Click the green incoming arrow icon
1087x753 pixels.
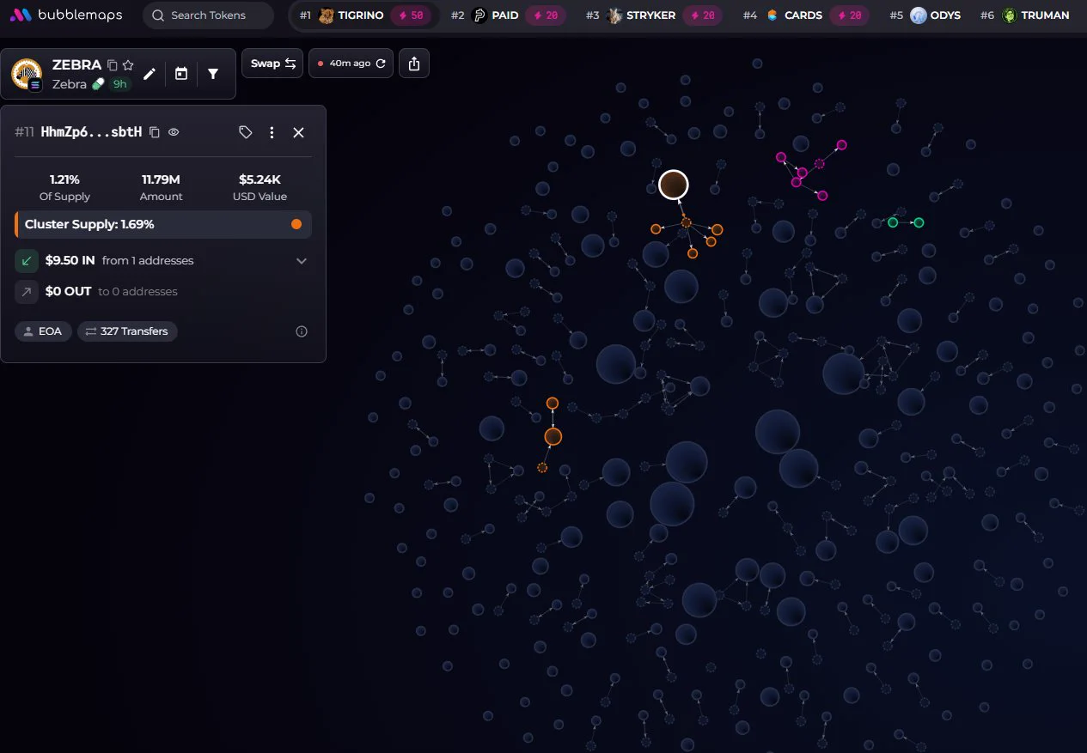(x=27, y=261)
